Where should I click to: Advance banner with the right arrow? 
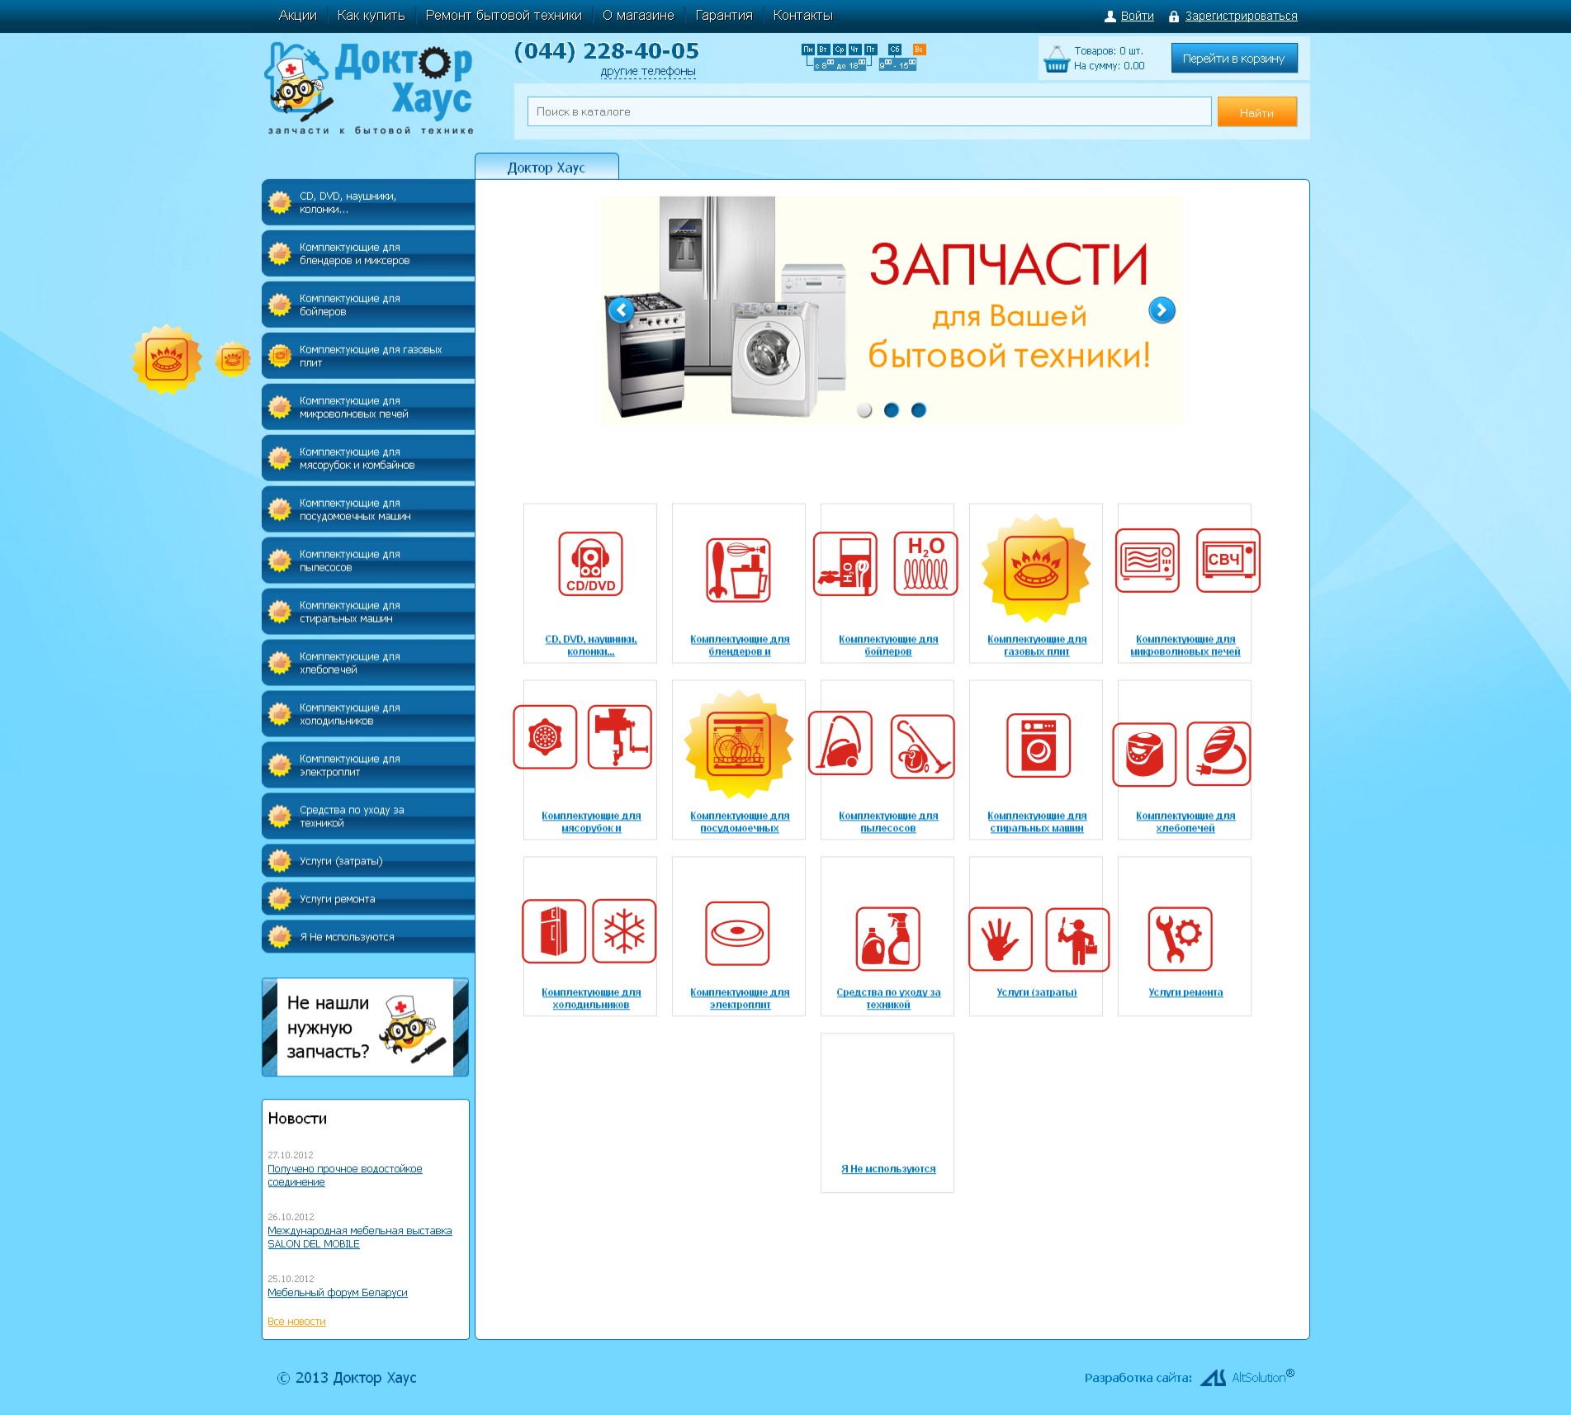(x=1162, y=310)
